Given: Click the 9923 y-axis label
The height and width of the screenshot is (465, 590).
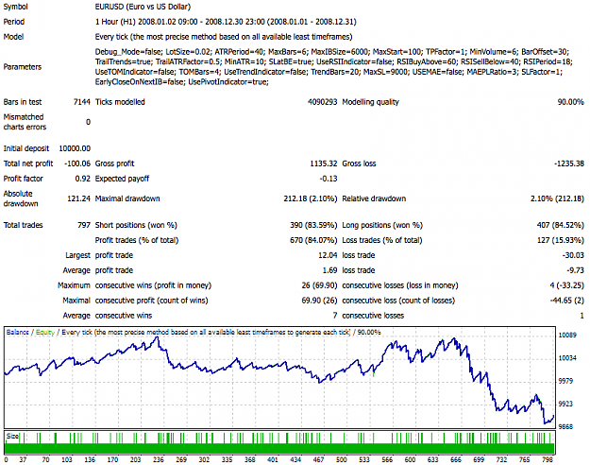Looking at the screenshot, I should [565, 404].
